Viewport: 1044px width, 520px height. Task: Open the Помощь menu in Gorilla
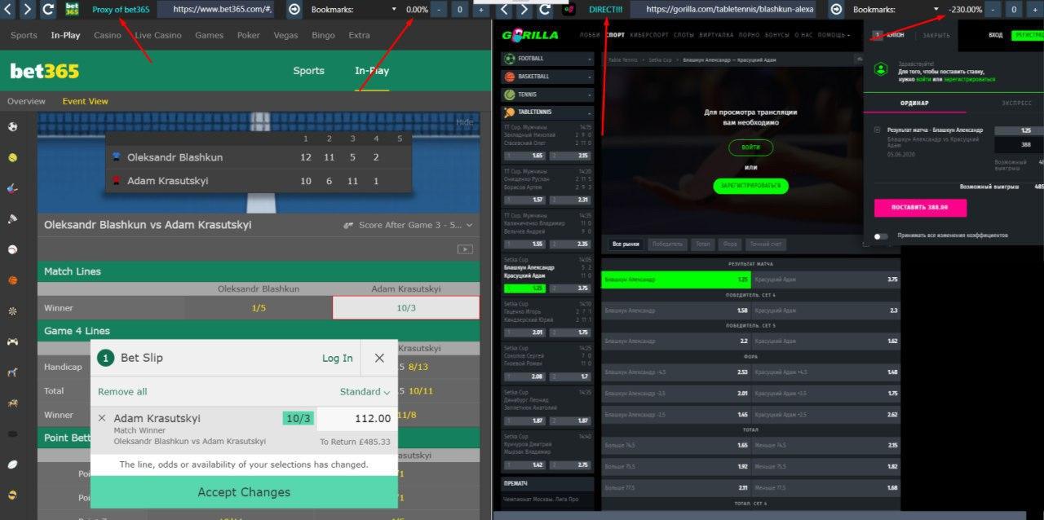pyautogui.click(x=834, y=35)
